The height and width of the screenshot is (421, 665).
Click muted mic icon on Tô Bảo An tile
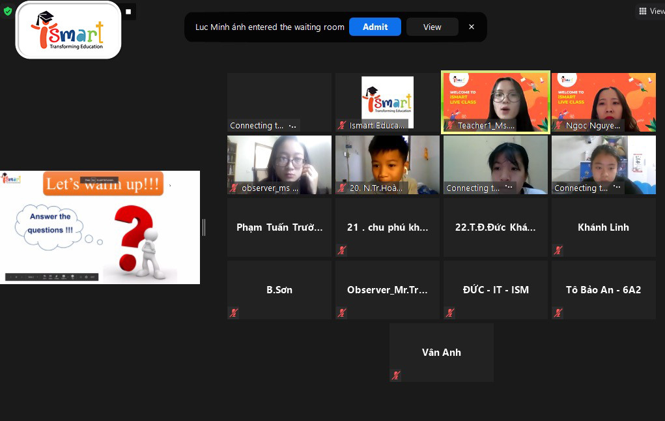point(558,313)
